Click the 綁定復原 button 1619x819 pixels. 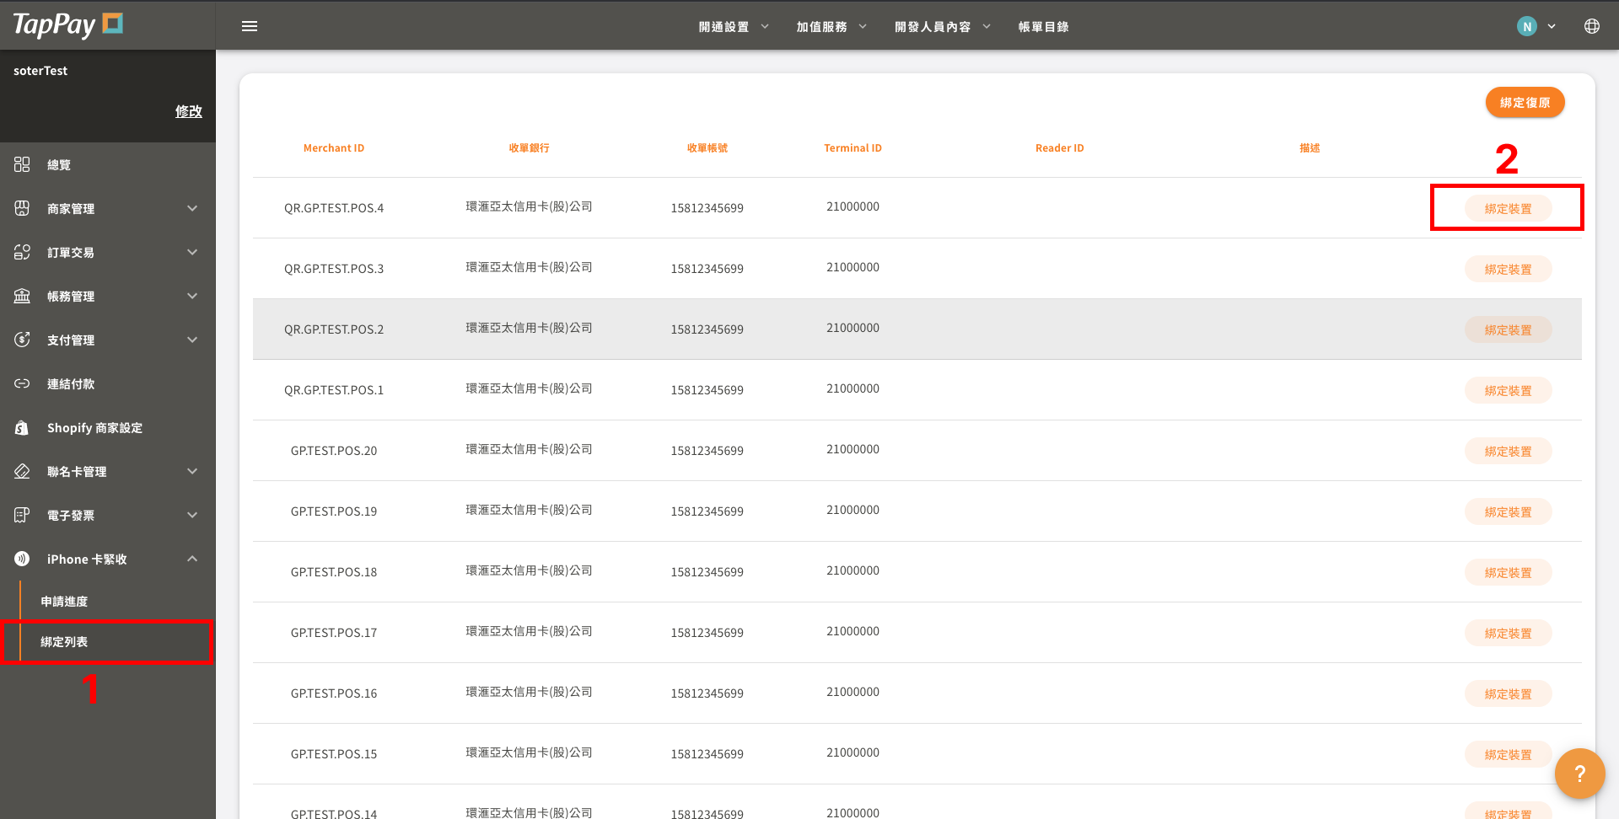(1525, 102)
